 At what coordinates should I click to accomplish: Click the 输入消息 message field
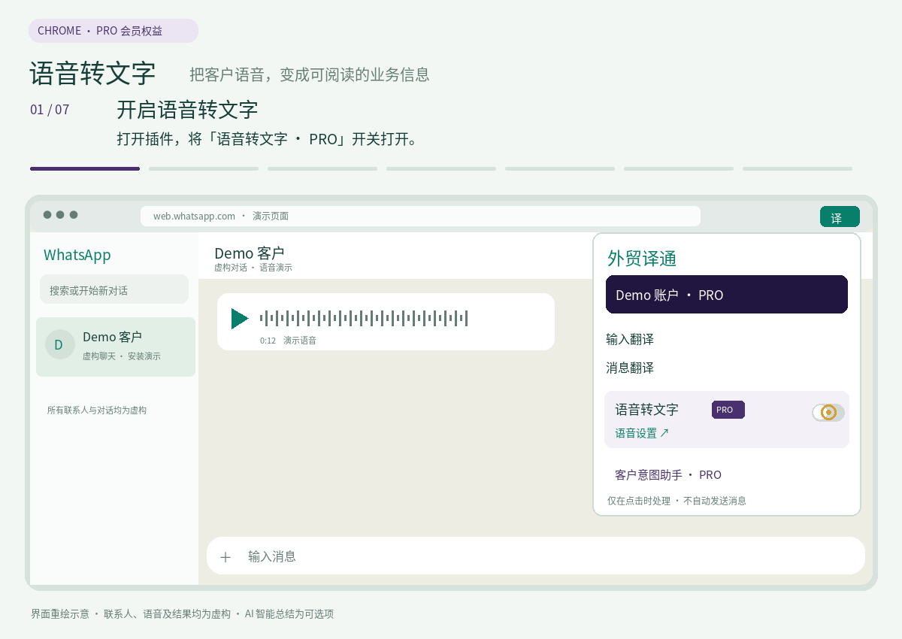click(536, 556)
